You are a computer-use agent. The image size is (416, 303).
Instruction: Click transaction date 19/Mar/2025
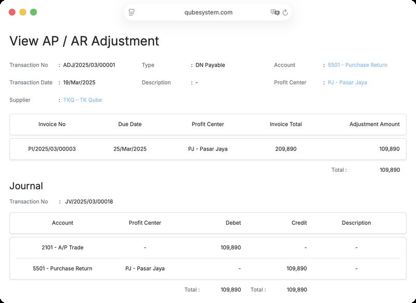pos(79,83)
